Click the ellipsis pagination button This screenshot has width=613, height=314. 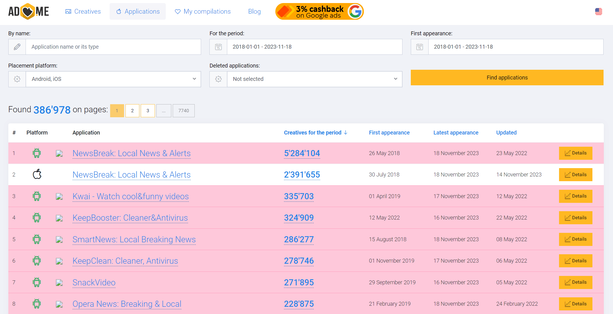coord(164,111)
